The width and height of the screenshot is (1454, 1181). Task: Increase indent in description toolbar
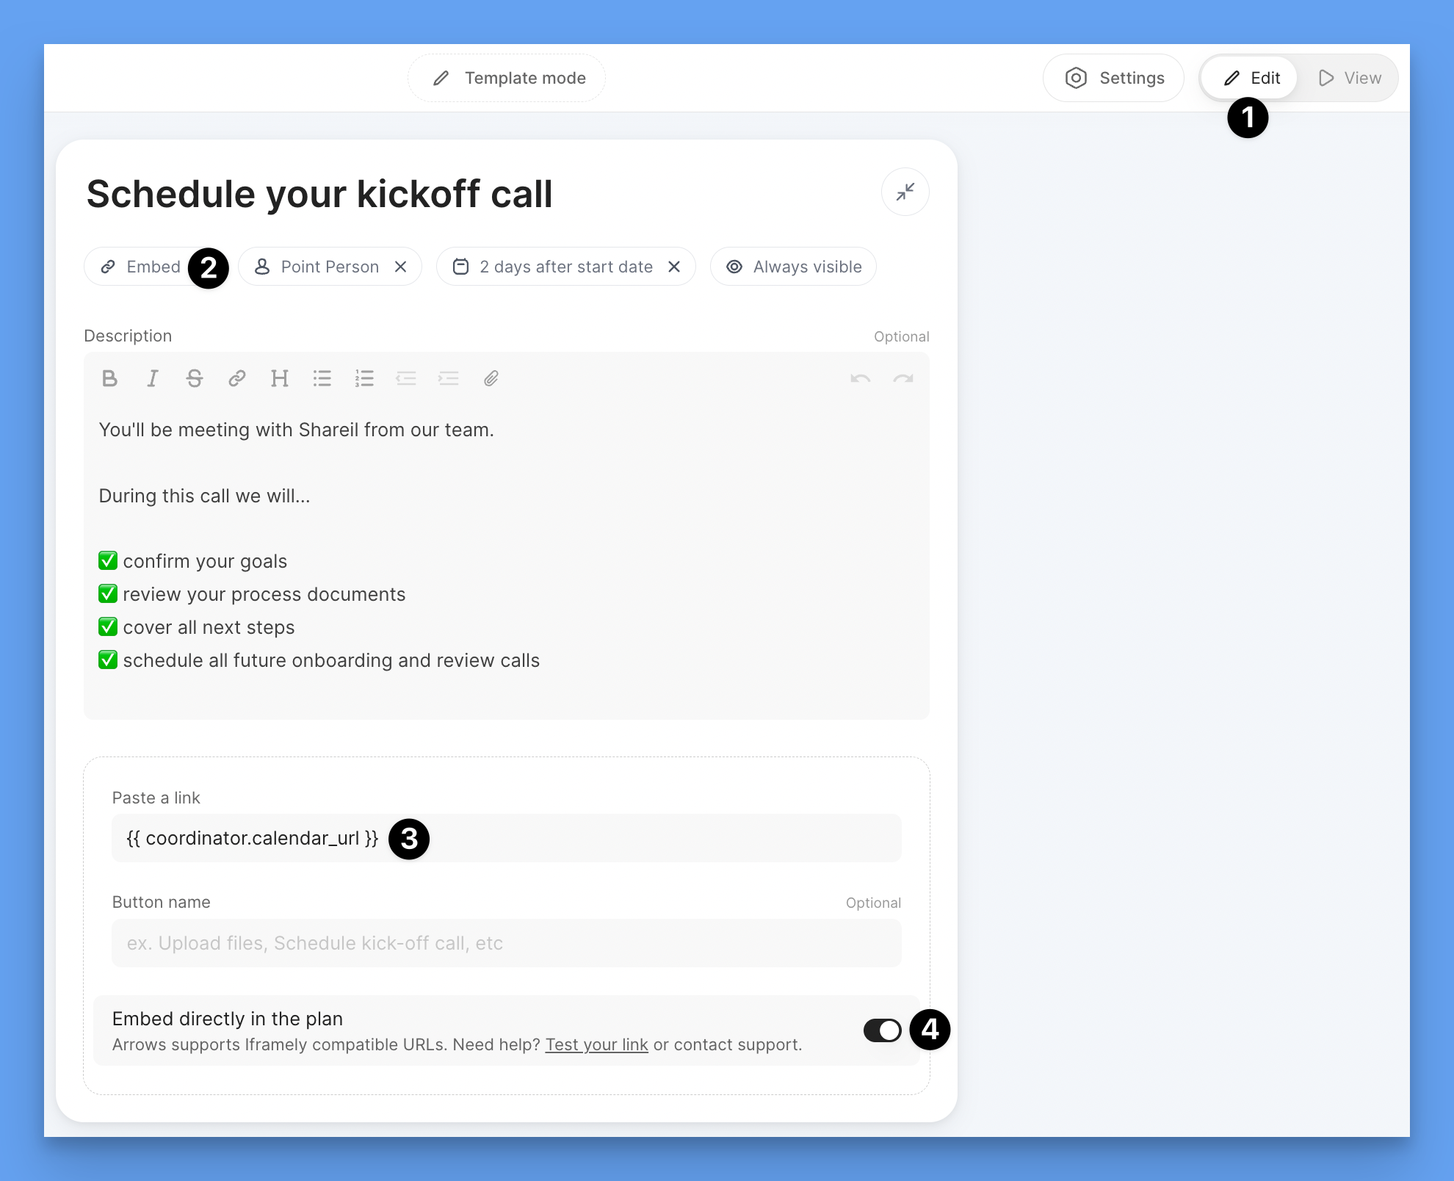click(449, 378)
